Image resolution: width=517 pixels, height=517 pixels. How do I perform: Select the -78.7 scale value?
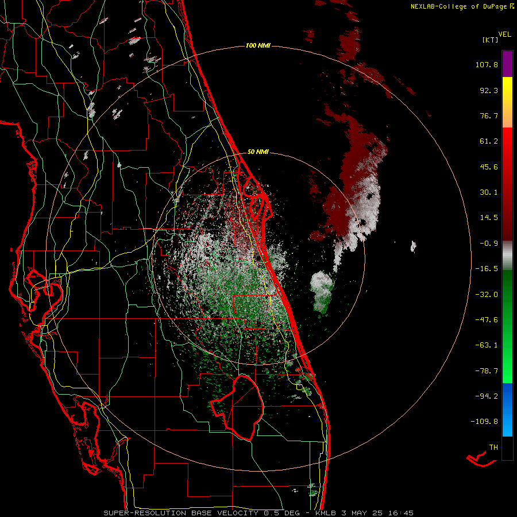click(x=487, y=371)
